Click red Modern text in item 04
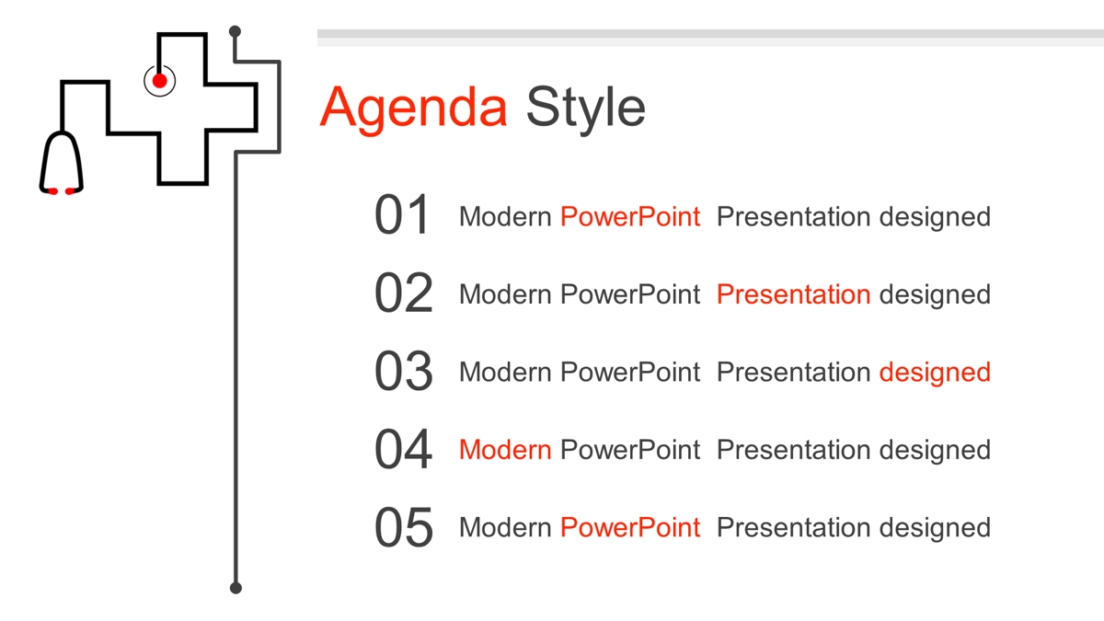 505,450
